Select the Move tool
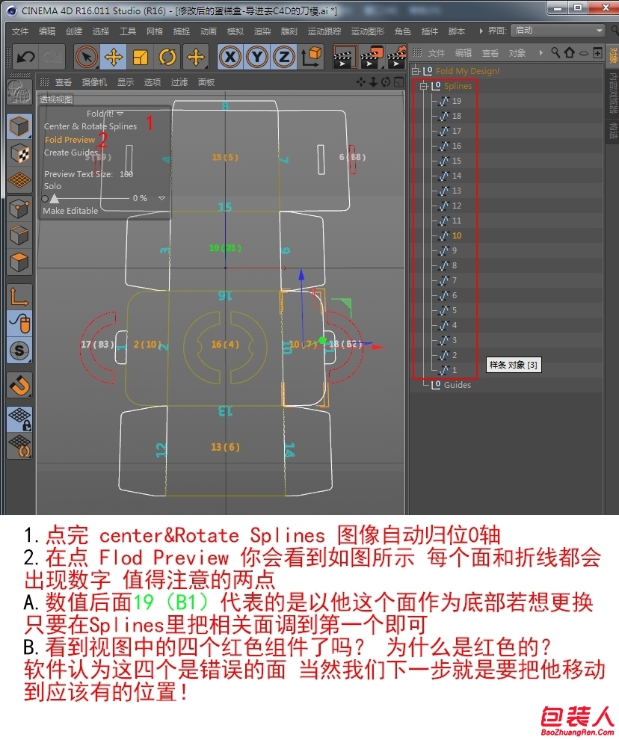The height and width of the screenshot is (740, 619). 114,57
